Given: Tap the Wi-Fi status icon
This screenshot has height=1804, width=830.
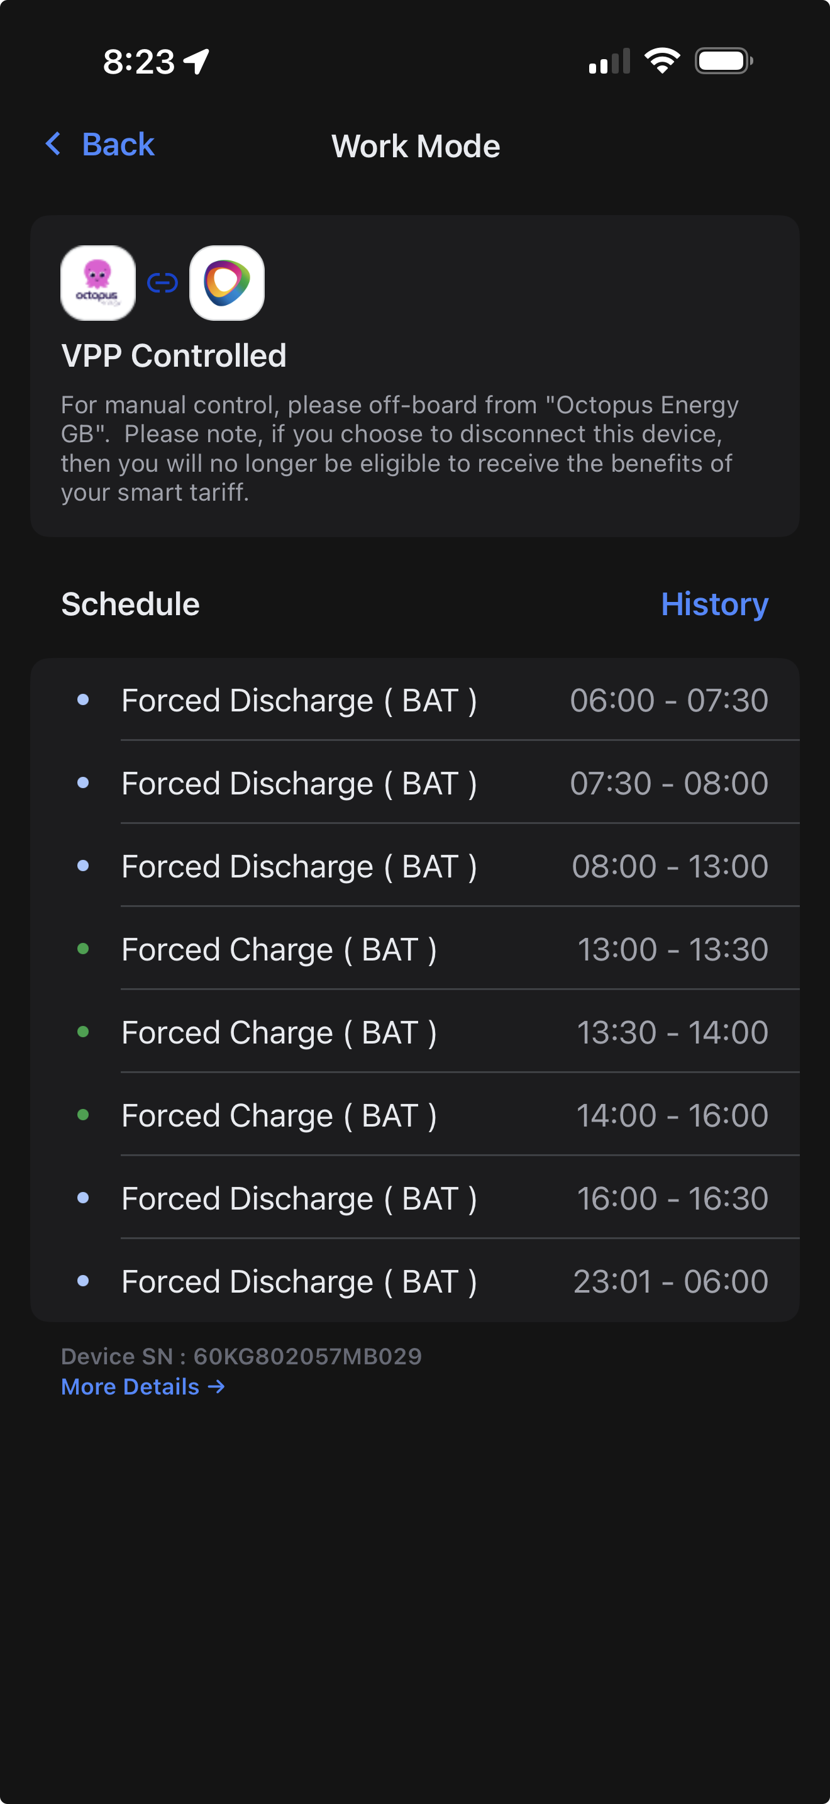Looking at the screenshot, I should pyautogui.click(x=662, y=61).
